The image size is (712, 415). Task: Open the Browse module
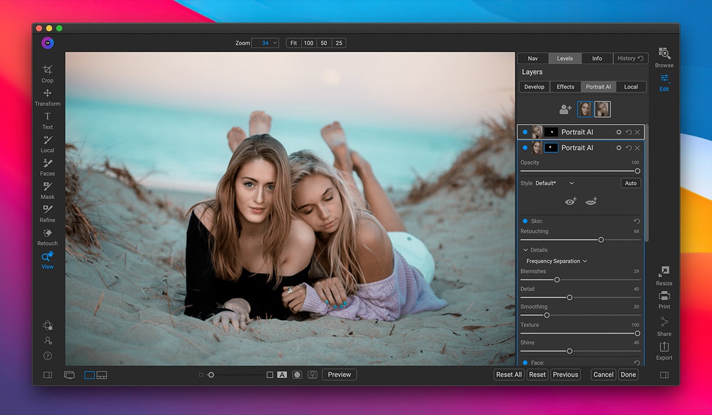(x=664, y=55)
